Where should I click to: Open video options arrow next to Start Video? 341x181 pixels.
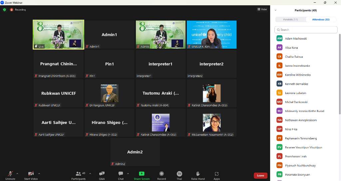pyautogui.click(x=39, y=174)
